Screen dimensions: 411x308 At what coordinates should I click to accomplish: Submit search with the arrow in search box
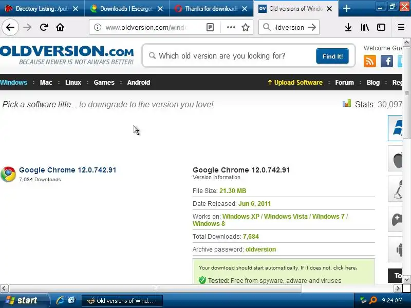(x=312, y=27)
